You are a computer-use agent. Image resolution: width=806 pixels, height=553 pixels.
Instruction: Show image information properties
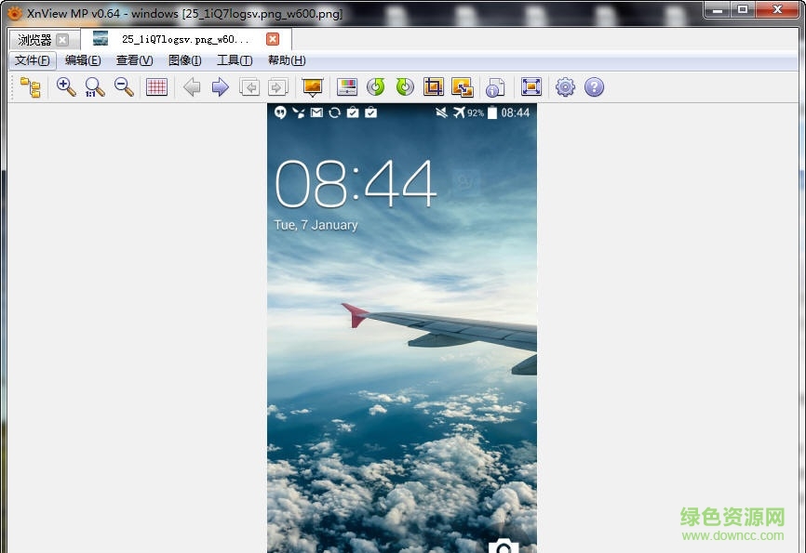click(x=495, y=86)
